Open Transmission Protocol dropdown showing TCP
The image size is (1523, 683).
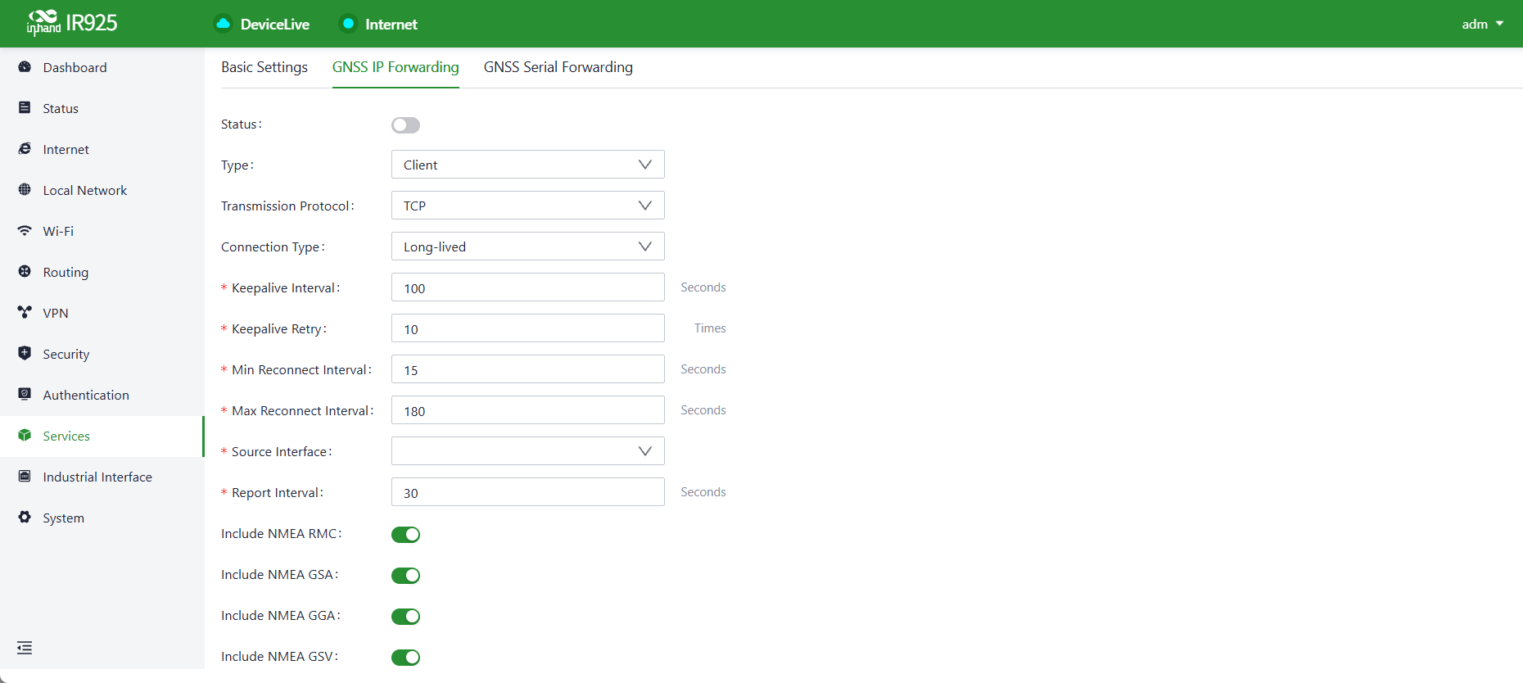click(528, 206)
